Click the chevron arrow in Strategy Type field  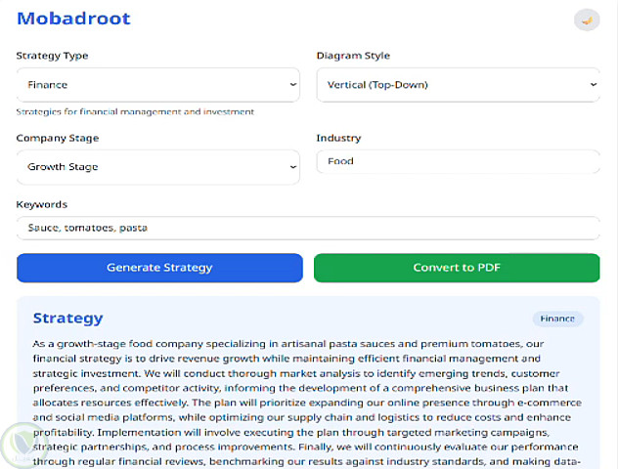(x=292, y=85)
